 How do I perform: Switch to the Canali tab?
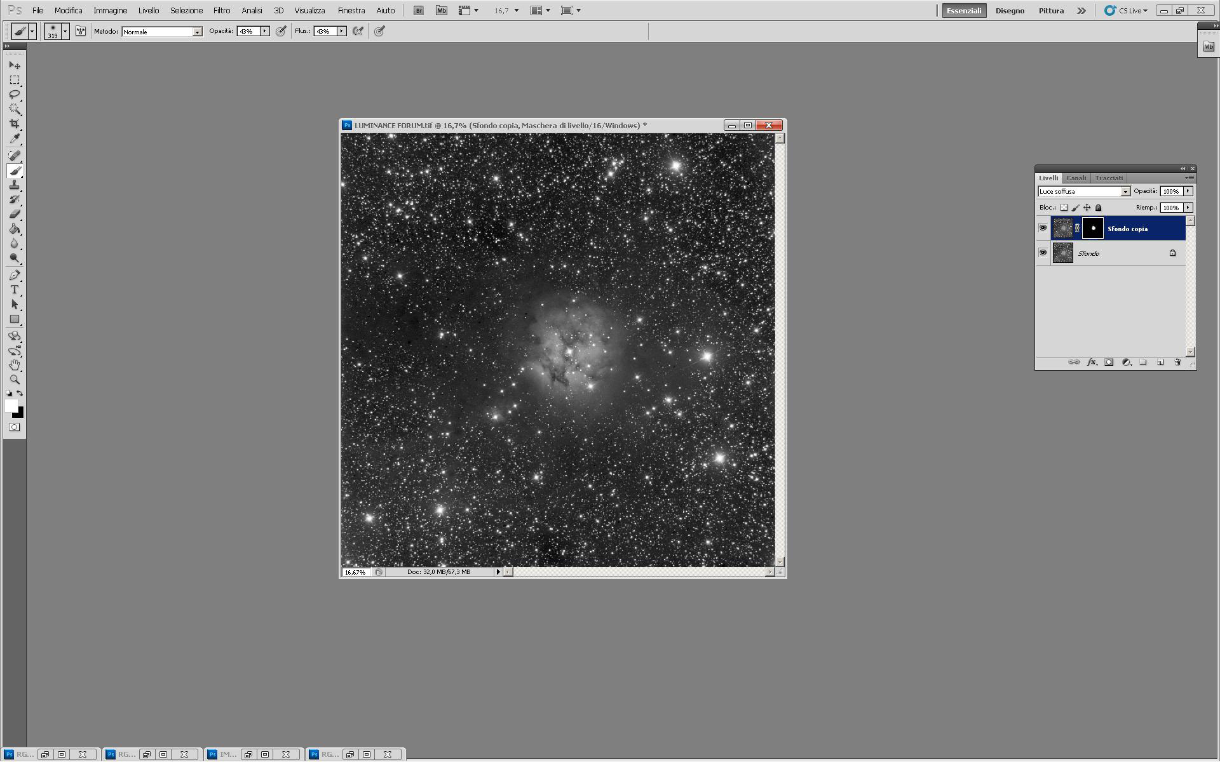1076,178
